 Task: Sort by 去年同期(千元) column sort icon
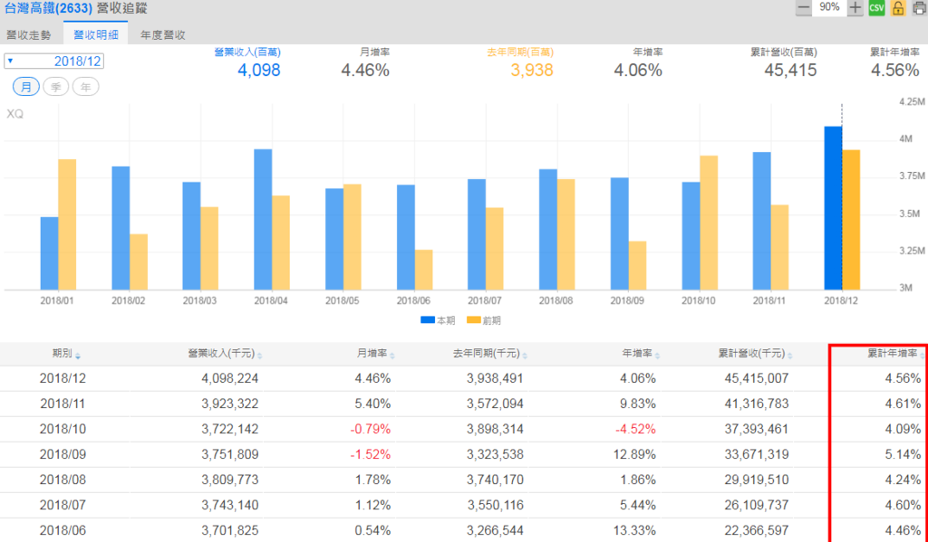point(525,356)
